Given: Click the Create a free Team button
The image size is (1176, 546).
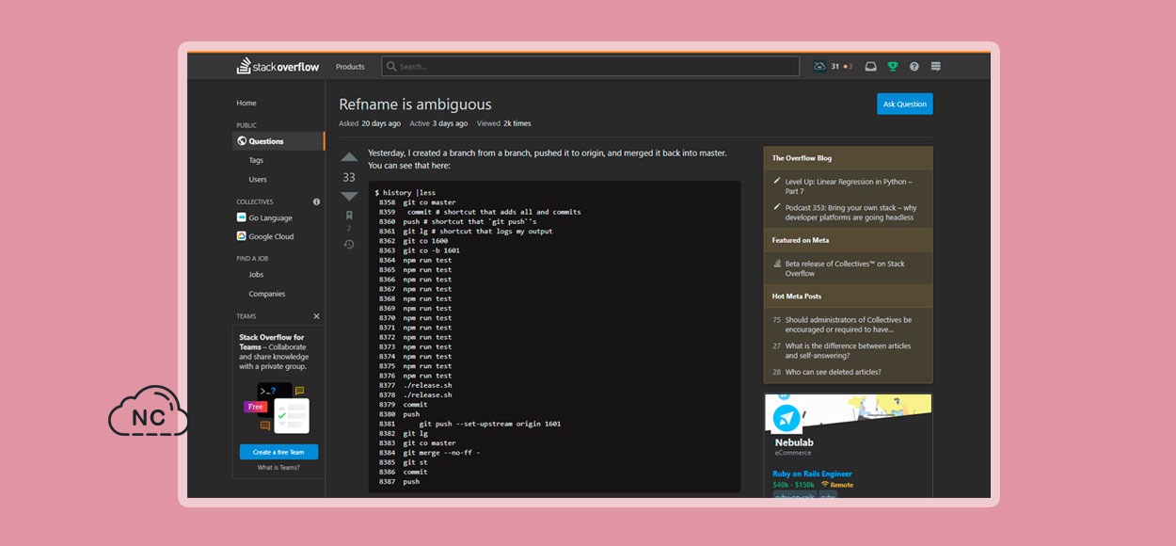Looking at the screenshot, I should [x=278, y=452].
